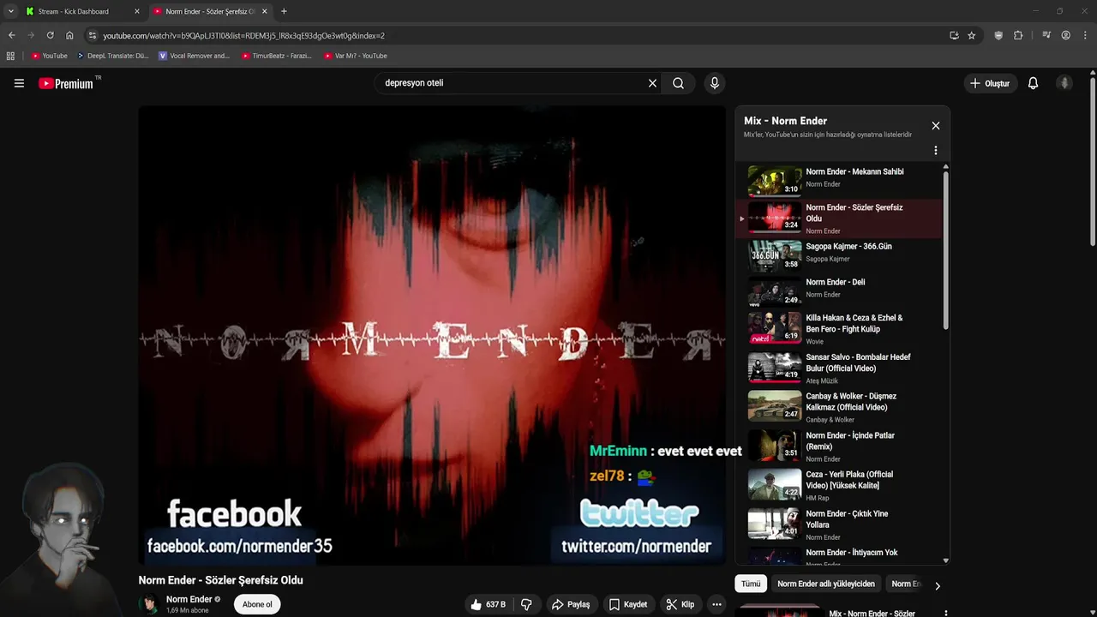Open a new browser tab
Viewport: 1097px width, 617px height.
click(x=284, y=11)
